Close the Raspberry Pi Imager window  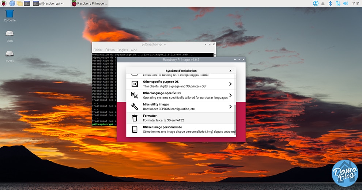pyautogui.click(x=243, y=60)
